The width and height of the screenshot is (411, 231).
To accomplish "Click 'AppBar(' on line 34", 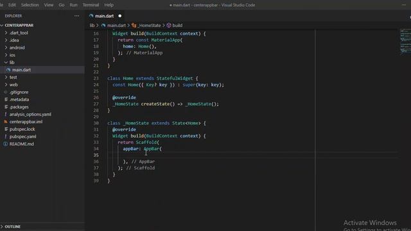I will click(x=153, y=149).
